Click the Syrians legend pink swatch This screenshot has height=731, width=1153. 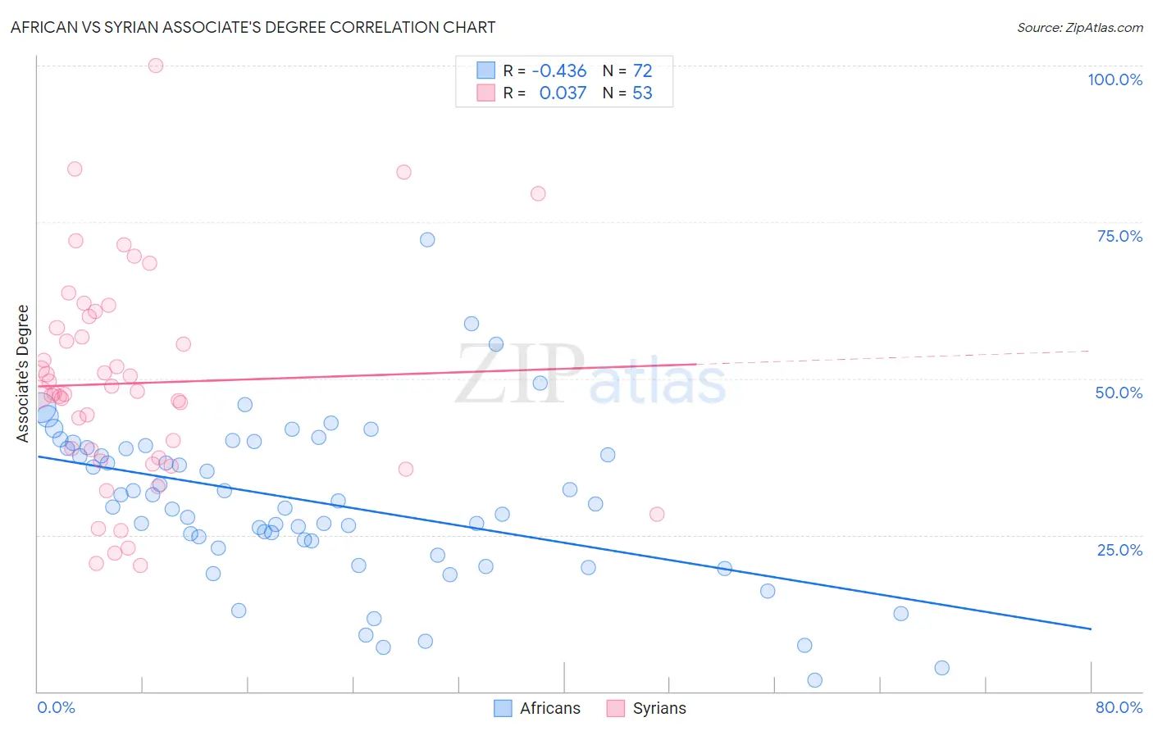(616, 708)
